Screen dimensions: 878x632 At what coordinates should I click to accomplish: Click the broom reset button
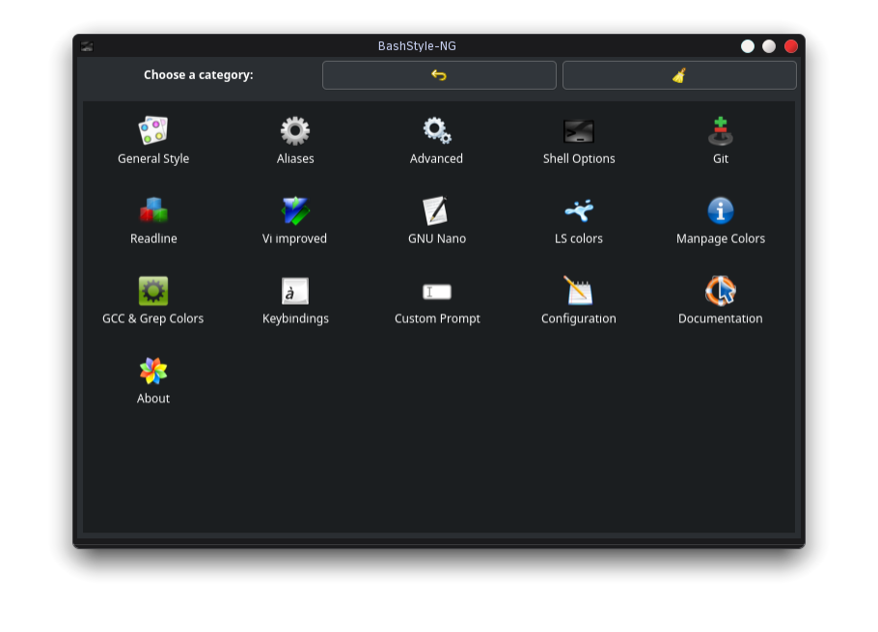[679, 75]
